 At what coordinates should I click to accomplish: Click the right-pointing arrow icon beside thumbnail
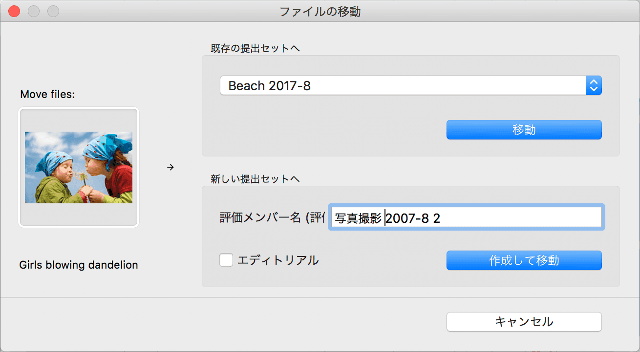point(170,168)
